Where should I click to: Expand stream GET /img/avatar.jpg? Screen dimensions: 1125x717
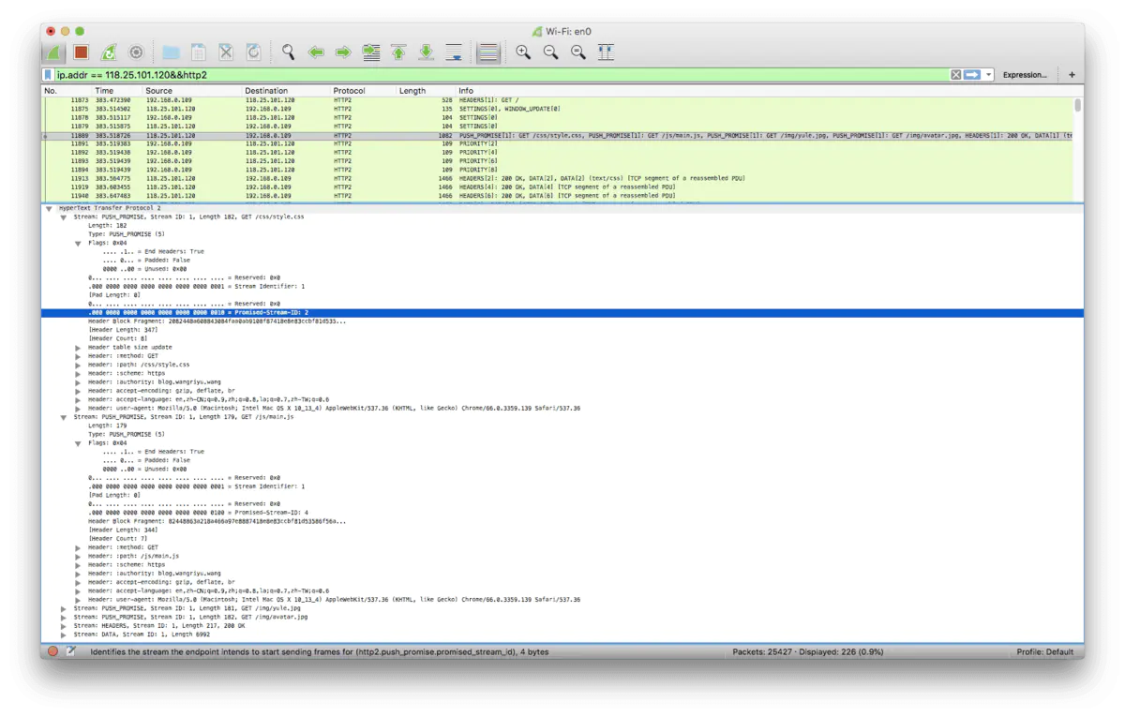(x=64, y=617)
